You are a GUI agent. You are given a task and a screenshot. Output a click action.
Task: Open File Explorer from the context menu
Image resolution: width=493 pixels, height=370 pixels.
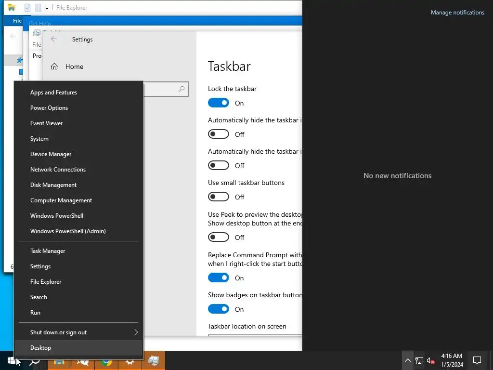point(78,282)
